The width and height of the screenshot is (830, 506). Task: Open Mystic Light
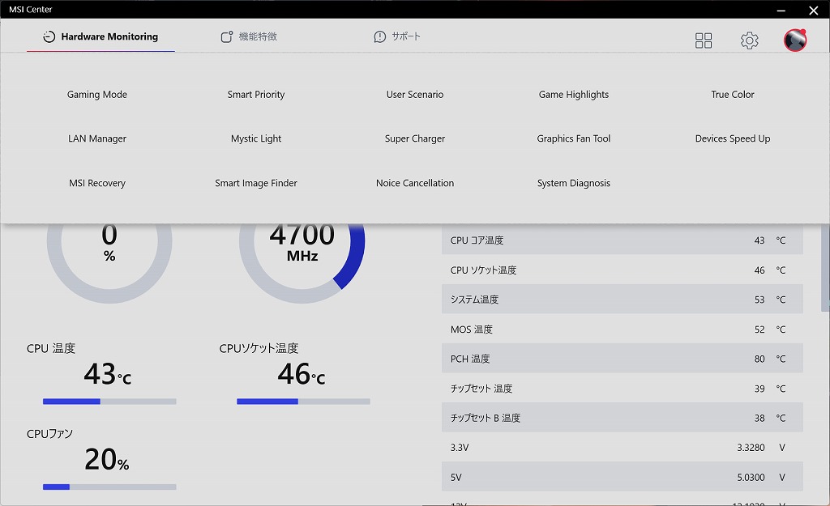255,138
